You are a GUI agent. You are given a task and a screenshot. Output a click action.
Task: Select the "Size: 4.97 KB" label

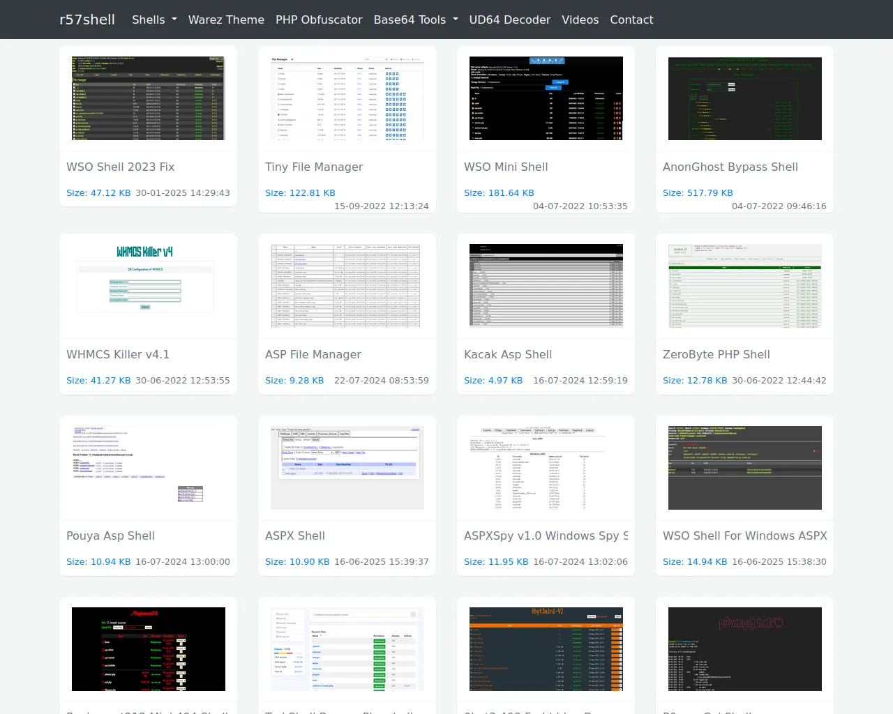(x=493, y=381)
